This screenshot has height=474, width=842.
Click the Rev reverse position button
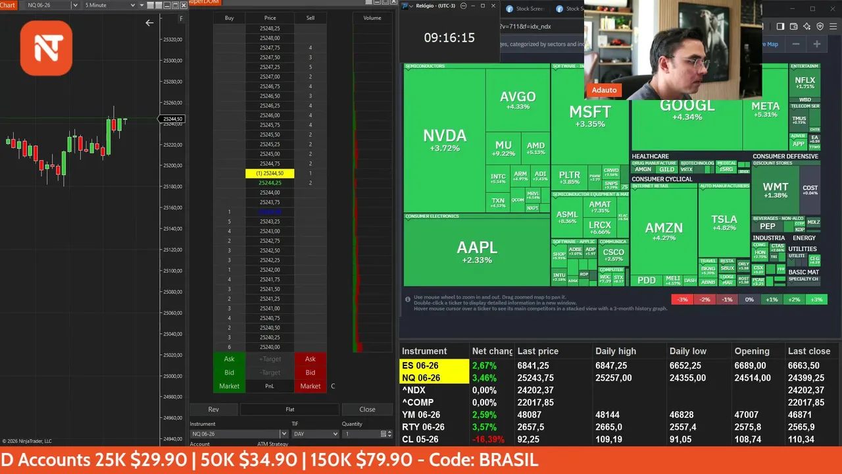(213, 409)
